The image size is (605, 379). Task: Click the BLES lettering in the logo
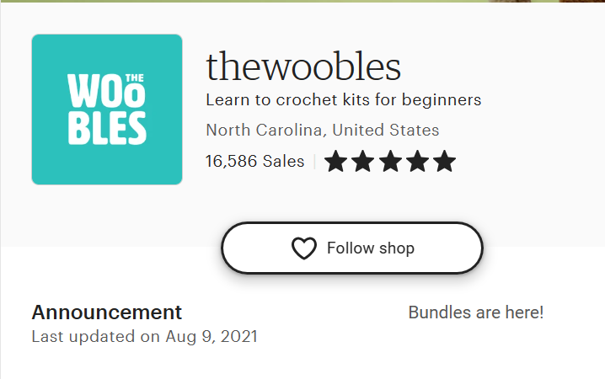pos(107,128)
